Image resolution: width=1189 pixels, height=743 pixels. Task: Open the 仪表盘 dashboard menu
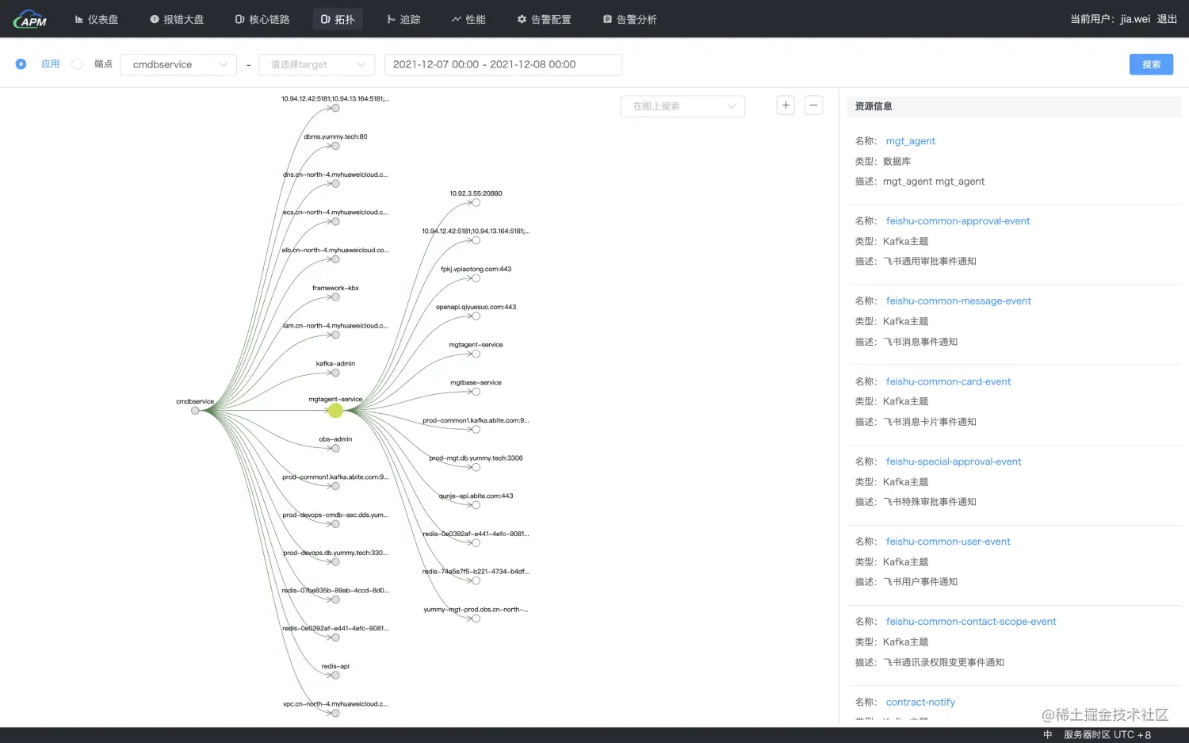coord(96,19)
